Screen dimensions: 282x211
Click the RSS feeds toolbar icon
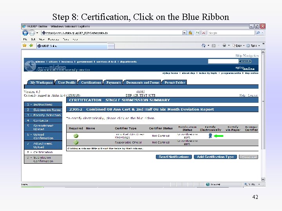[214, 46]
